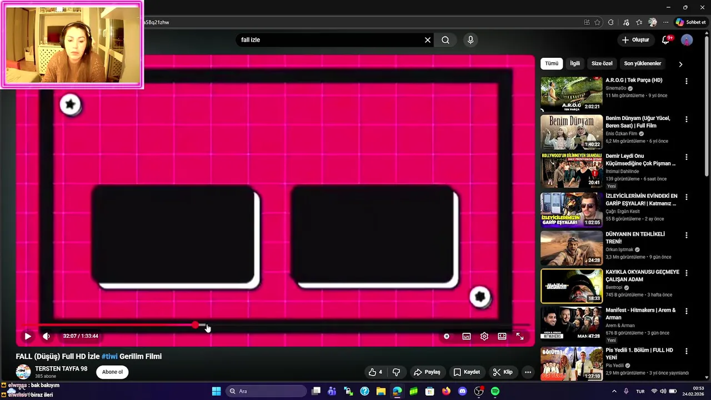The width and height of the screenshot is (711, 400).
Task: Open the A.R.O.G thumbnail
Action: tap(572, 93)
